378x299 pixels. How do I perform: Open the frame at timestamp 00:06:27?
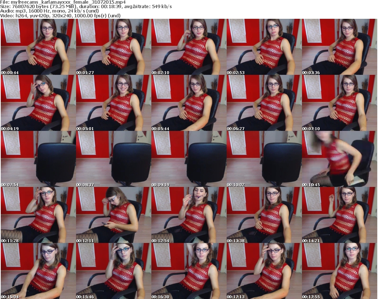point(264,103)
